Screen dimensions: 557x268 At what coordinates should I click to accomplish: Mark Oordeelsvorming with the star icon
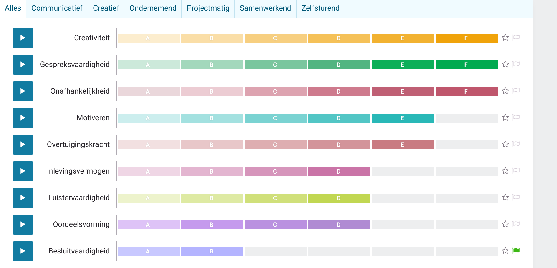tap(505, 224)
